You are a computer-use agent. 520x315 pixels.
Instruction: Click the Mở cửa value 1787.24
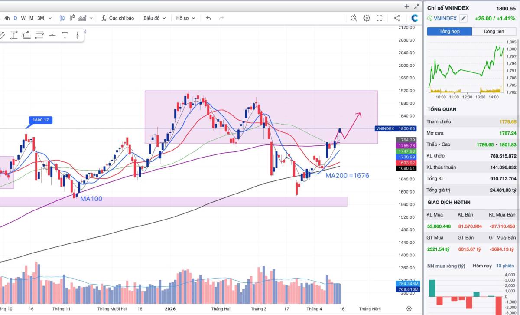(507, 133)
